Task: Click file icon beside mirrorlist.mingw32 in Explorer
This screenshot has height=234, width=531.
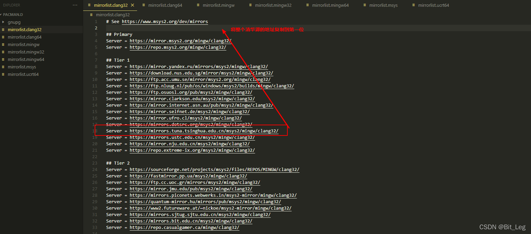Action: [x=3, y=52]
